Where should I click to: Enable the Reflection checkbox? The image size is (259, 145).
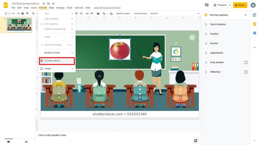point(246,72)
